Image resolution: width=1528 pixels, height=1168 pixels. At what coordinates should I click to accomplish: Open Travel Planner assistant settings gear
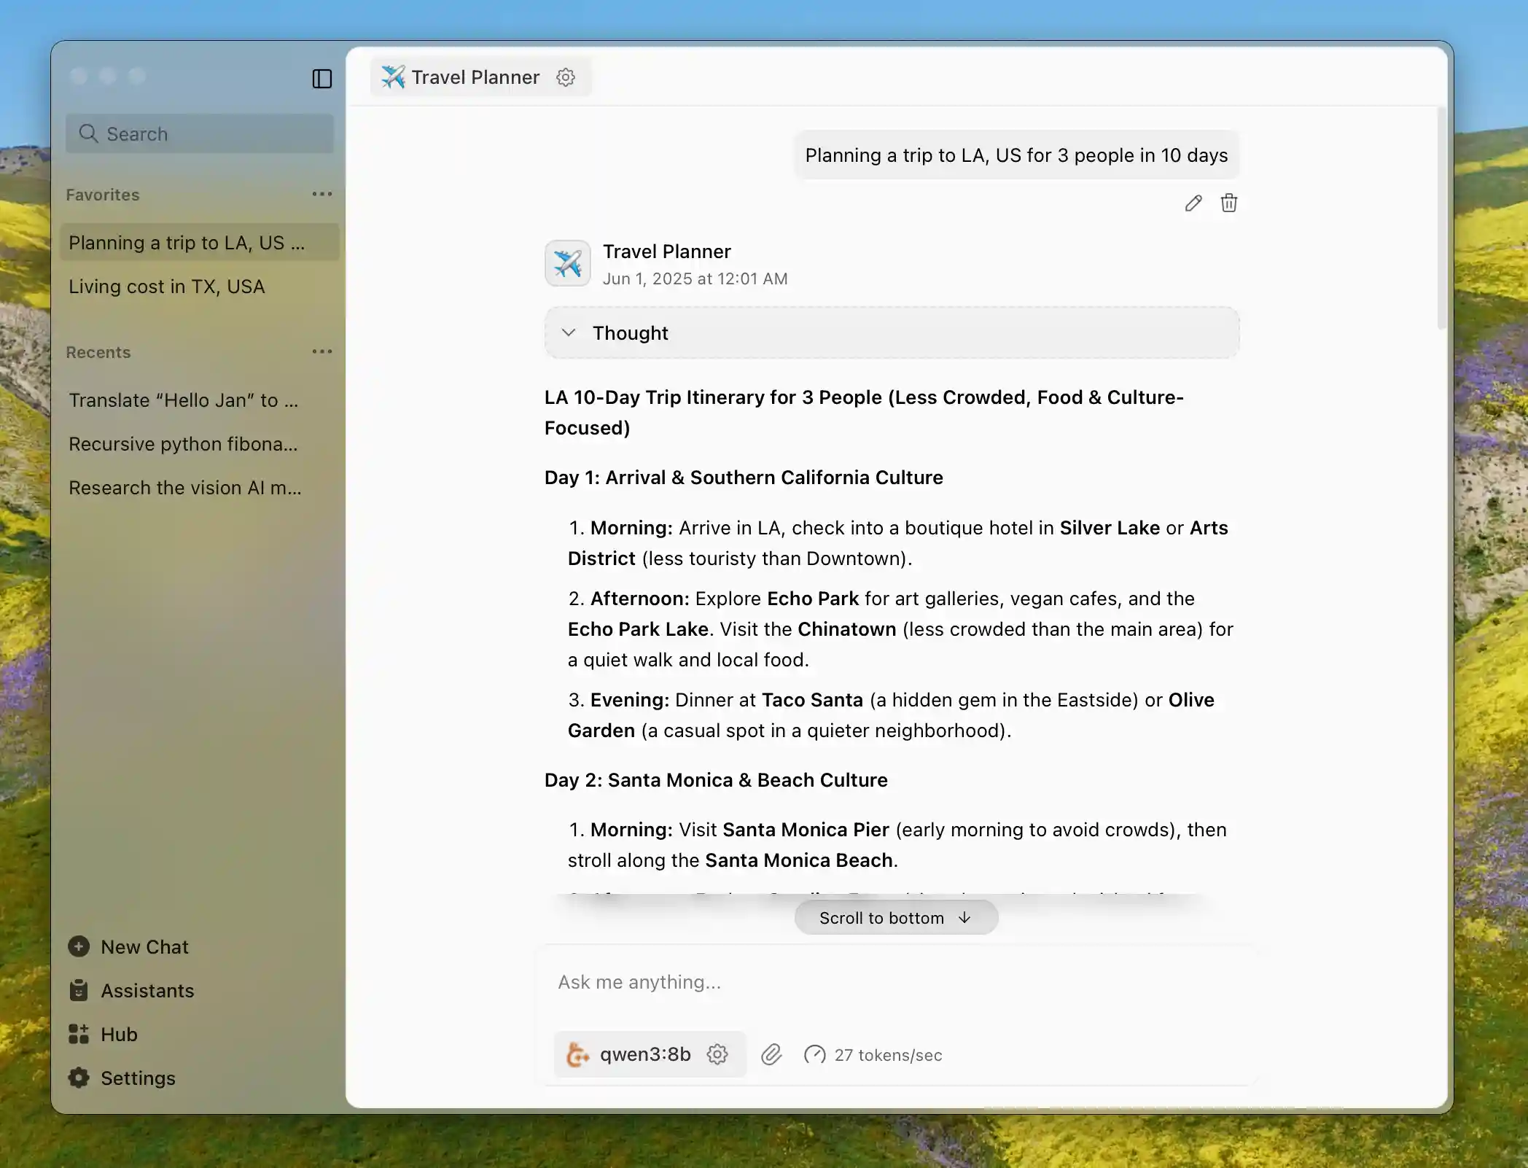[x=566, y=77]
